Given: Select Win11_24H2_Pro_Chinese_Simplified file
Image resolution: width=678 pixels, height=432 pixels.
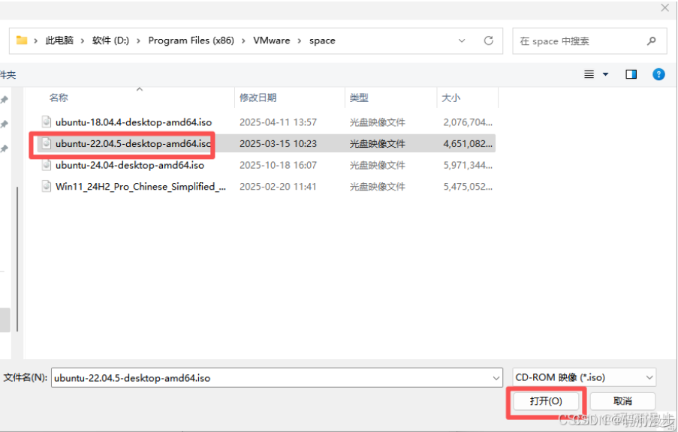Looking at the screenshot, I should pos(140,187).
